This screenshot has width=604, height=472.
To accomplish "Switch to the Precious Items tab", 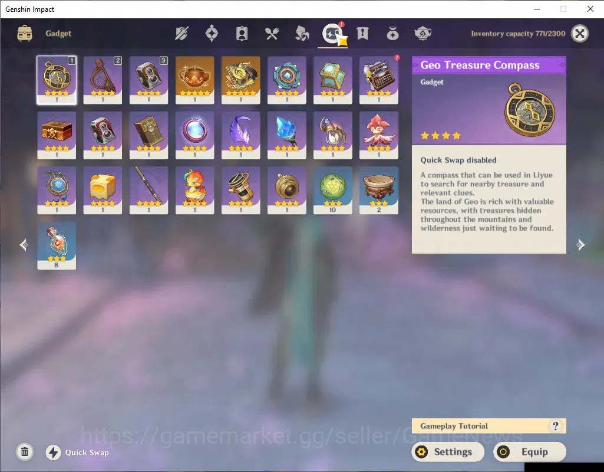I will pos(392,34).
